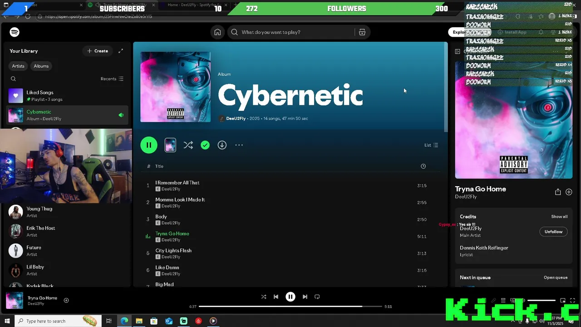This screenshot has width=581, height=327.
Task: Click the song progress bar
Action: click(290, 307)
